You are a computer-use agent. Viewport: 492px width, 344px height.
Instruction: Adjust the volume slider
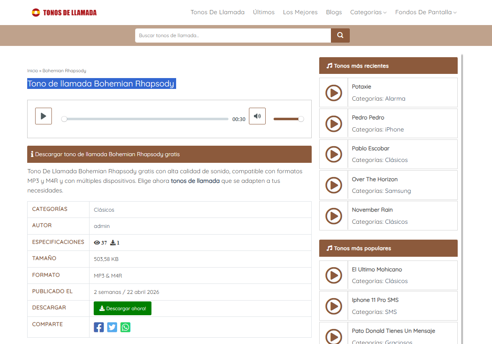[288, 119]
